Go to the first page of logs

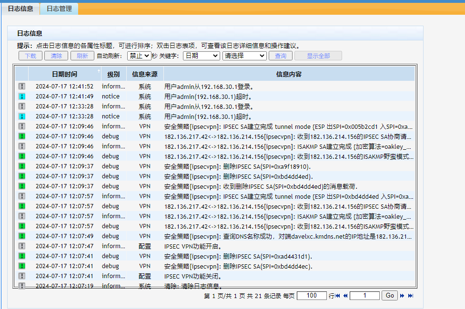(x=338, y=296)
